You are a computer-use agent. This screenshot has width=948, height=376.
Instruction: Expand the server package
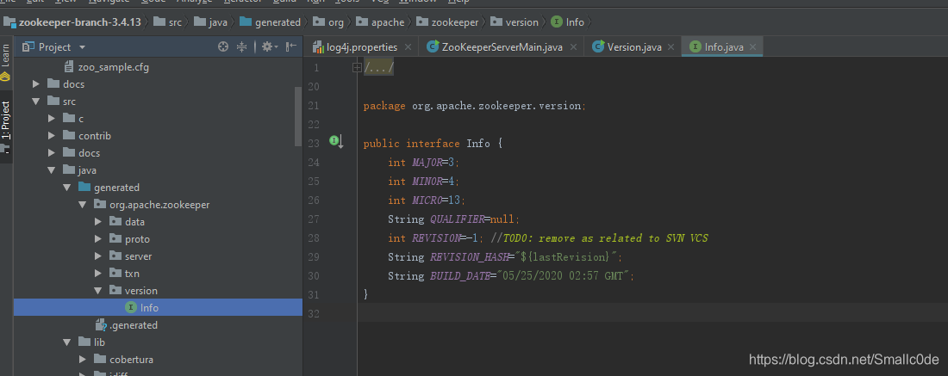tap(98, 256)
